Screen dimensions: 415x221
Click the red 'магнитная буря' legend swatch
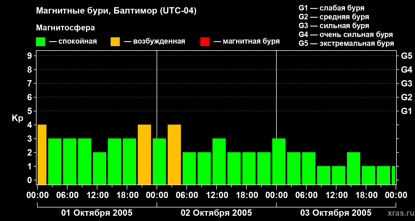point(205,42)
